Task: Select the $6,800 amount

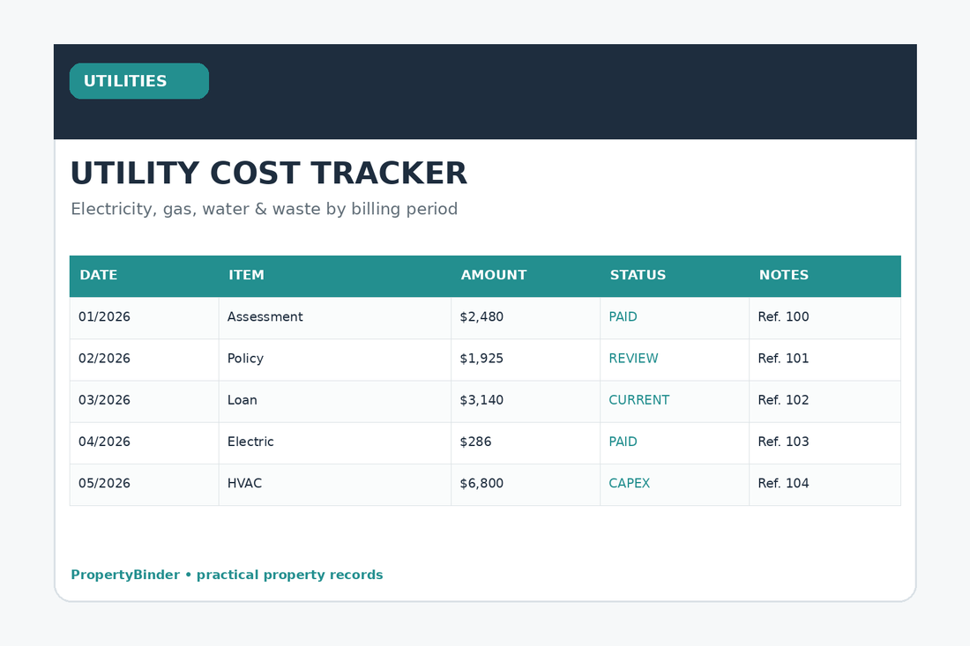Action: click(x=481, y=484)
